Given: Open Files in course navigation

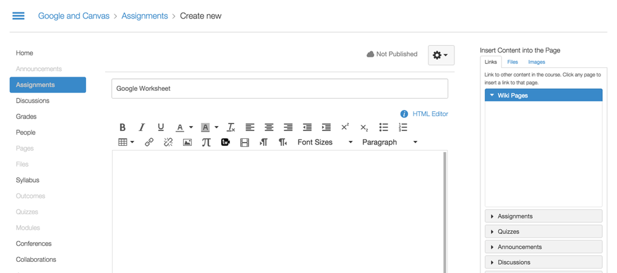Looking at the screenshot, I should pyautogui.click(x=22, y=164).
